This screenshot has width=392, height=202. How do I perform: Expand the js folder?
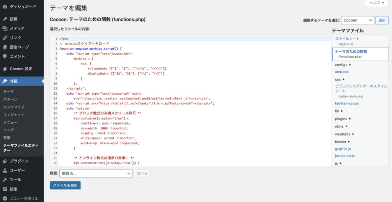pyautogui.click(x=338, y=163)
